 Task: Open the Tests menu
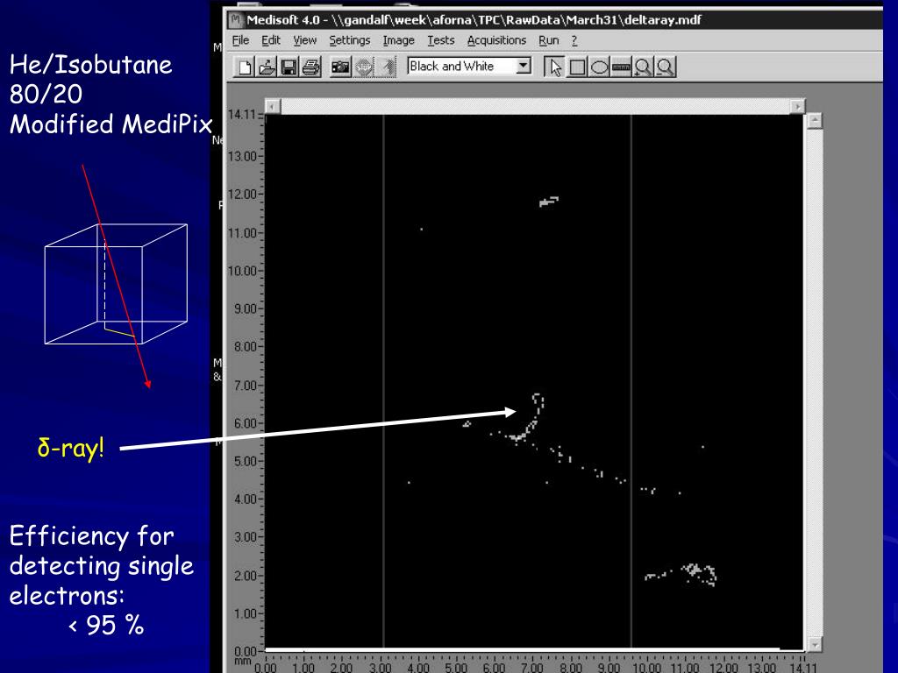[441, 40]
